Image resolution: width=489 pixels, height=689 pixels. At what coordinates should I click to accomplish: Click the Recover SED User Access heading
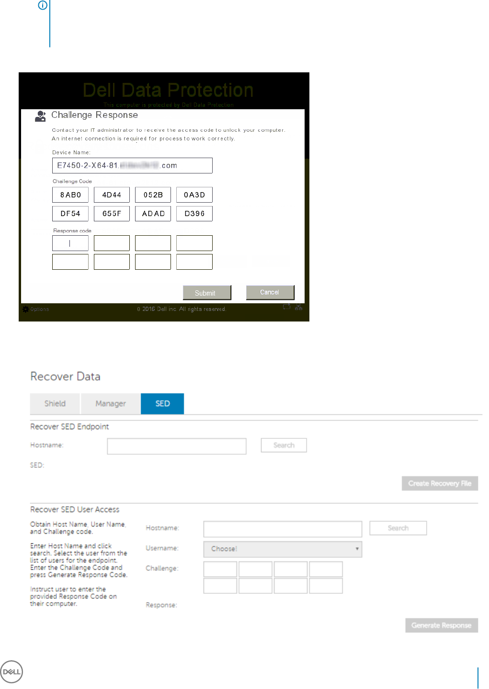tap(75, 509)
